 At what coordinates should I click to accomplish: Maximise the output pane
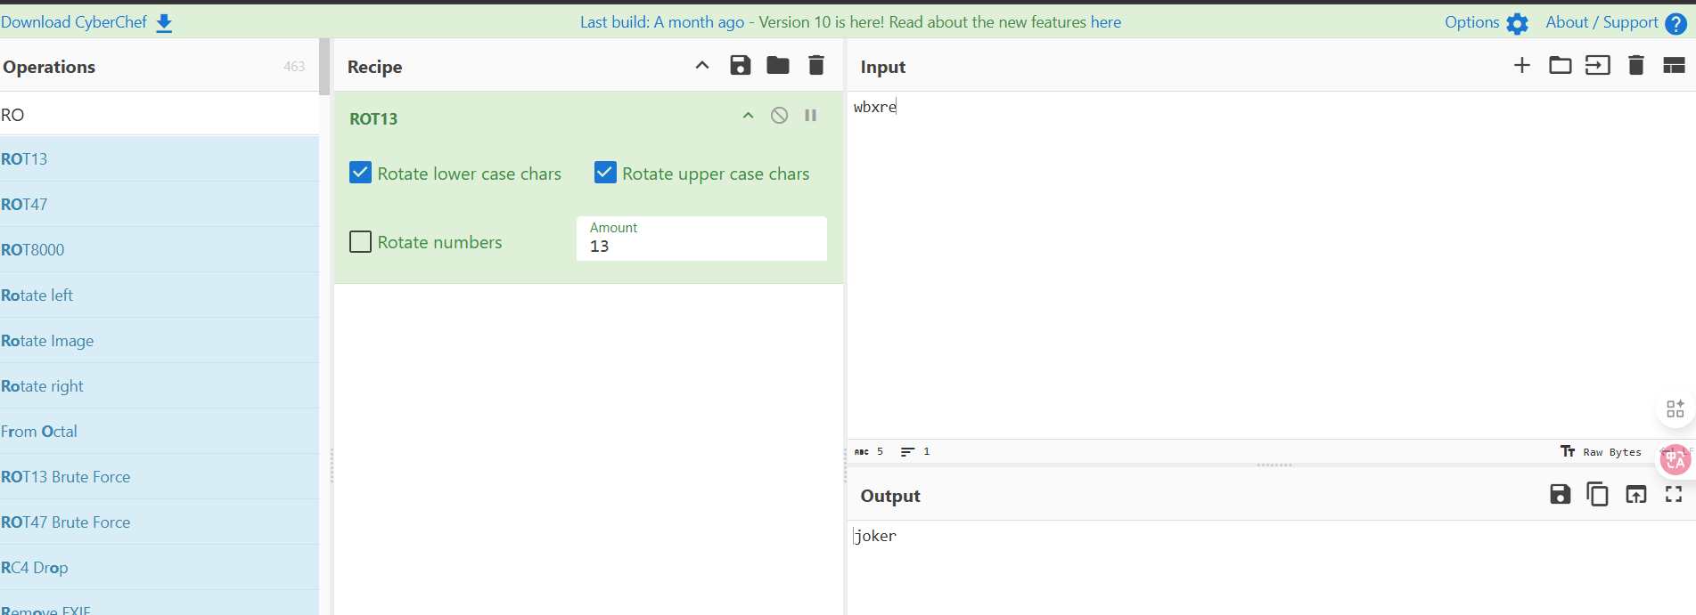[x=1673, y=494]
